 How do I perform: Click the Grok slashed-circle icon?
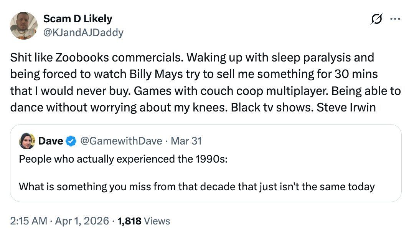click(x=377, y=19)
